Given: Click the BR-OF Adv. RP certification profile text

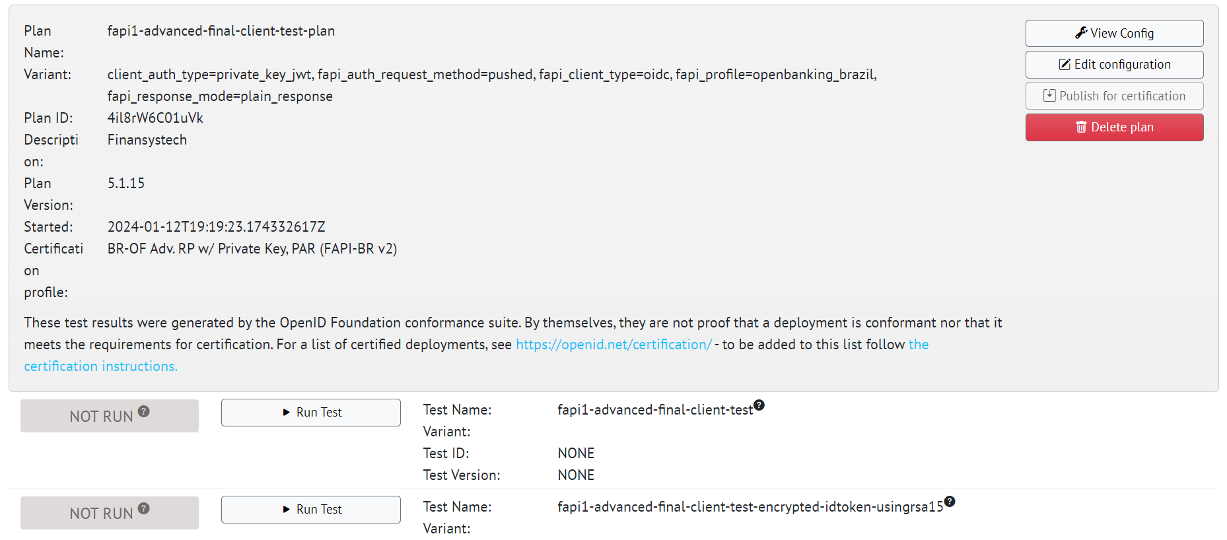Looking at the screenshot, I should click(252, 249).
